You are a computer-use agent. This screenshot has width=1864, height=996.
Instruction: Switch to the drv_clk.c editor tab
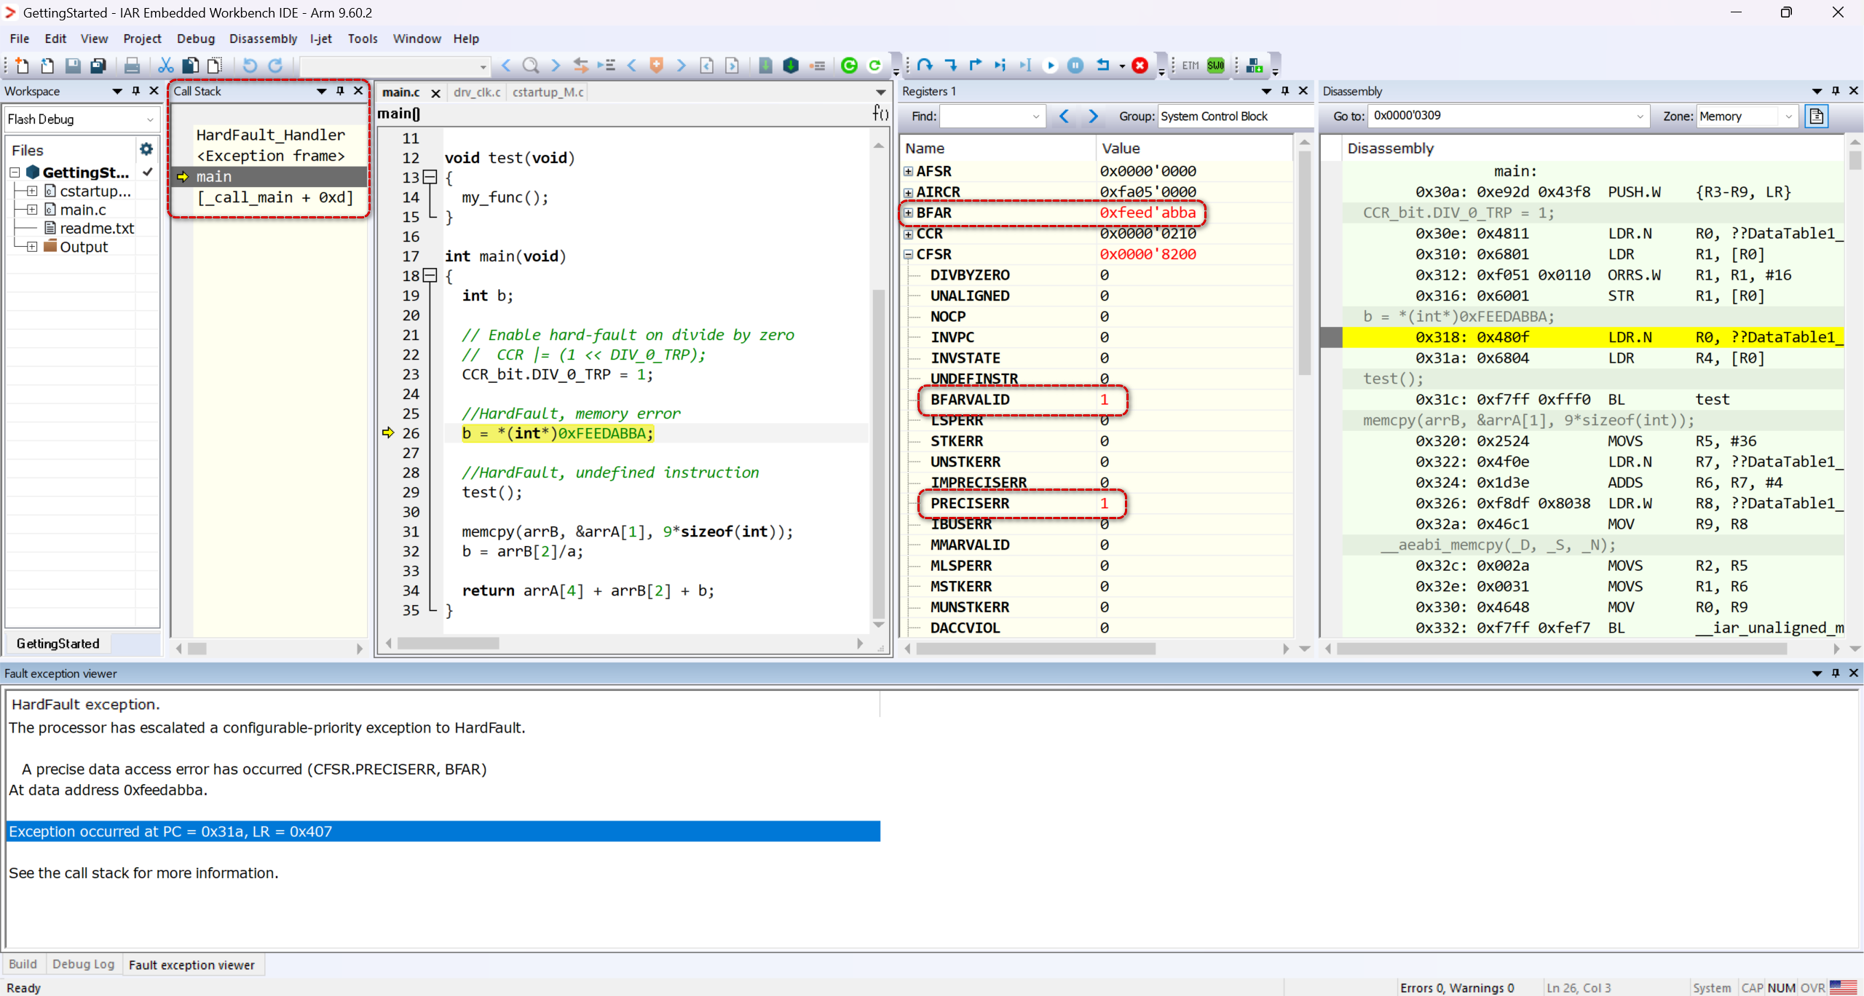pos(477,92)
